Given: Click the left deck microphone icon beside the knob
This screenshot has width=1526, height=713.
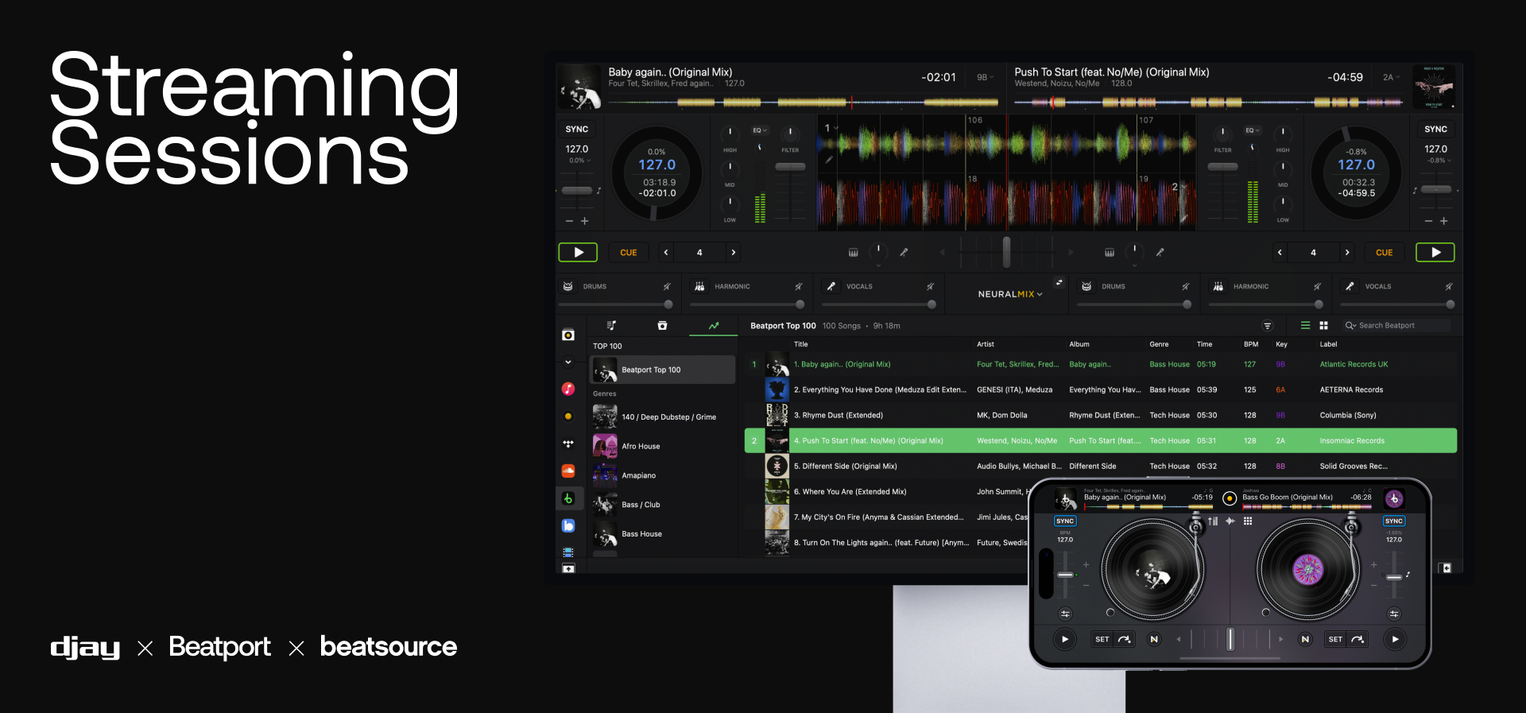Looking at the screenshot, I should tap(904, 252).
